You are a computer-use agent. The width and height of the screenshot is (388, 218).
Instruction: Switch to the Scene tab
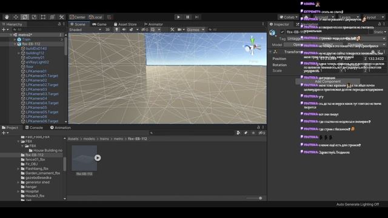78,24
